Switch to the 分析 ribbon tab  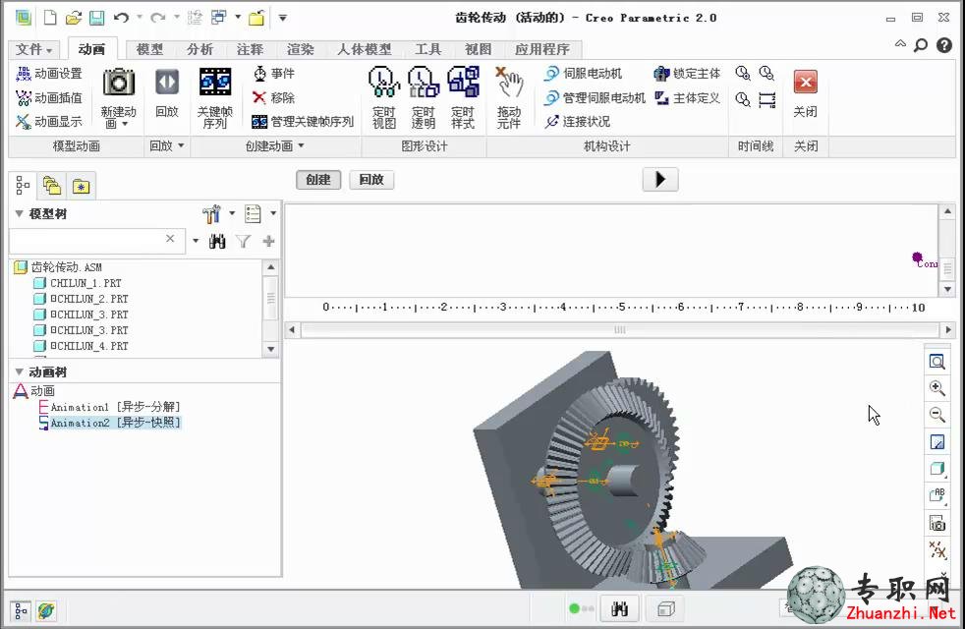(x=200, y=49)
